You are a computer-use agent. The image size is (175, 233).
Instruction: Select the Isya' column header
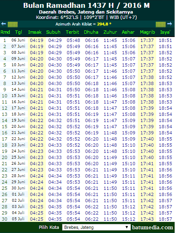(x=165, y=32)
